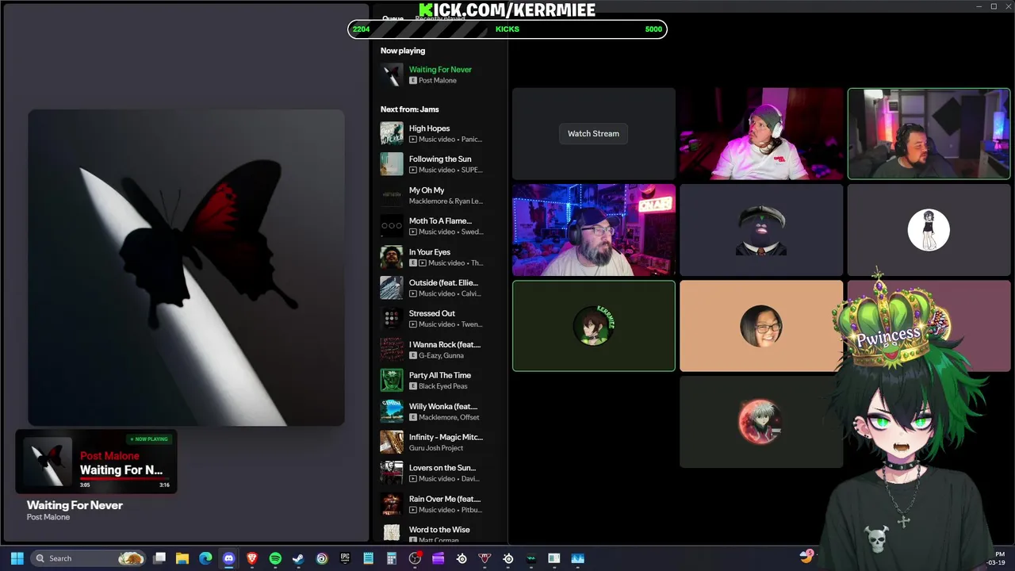This screenshot has height=571, width=1015.
Task: Click the Rain Over Me cover thumbnail
Action: pos(392,504)
